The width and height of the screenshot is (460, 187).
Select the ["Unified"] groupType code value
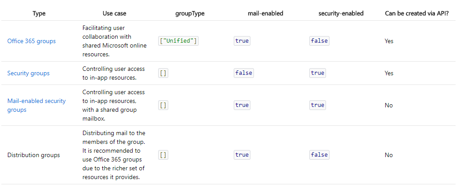click(178, 41)
